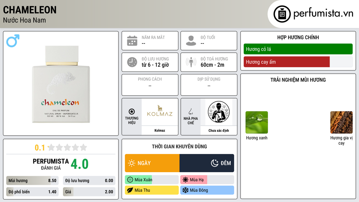This screenshot has height=202, width=359.
Task: Open the Hương gia vị cay note thumbnail
Action: pyautogui.click(x=341, y=122)
